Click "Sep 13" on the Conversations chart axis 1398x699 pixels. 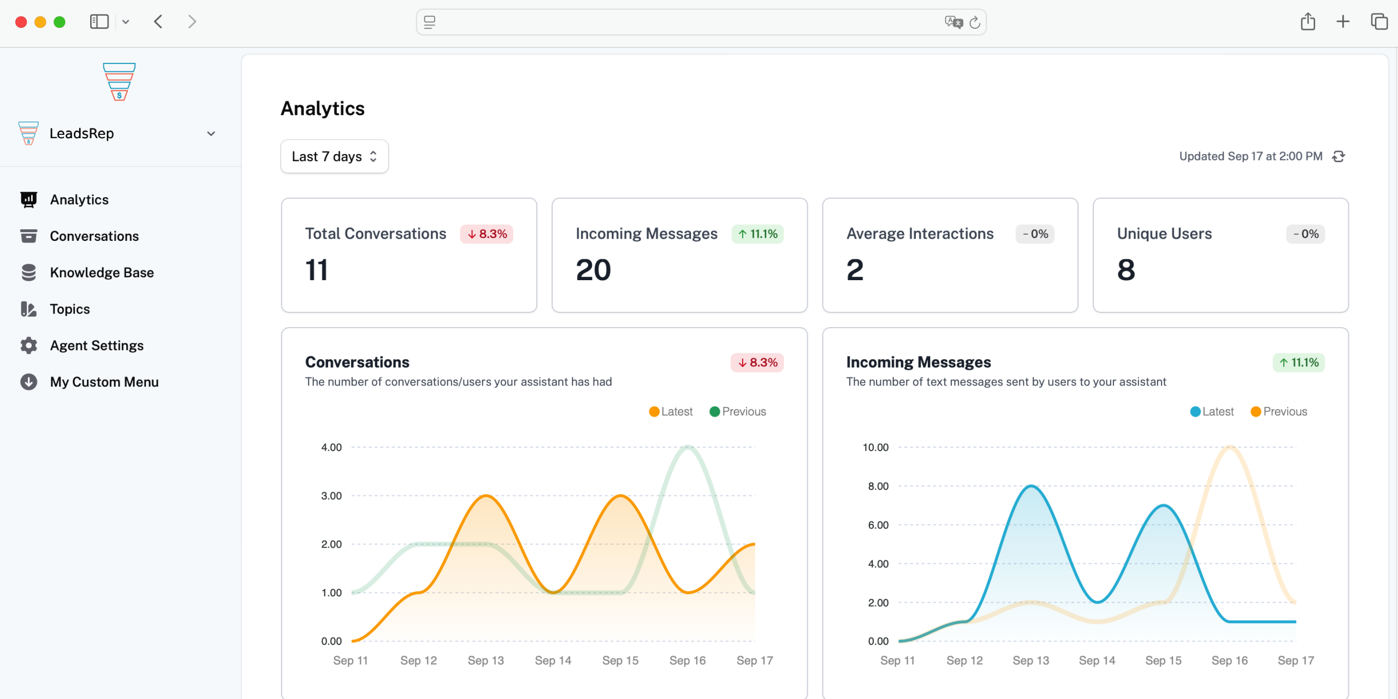(485, 661)
